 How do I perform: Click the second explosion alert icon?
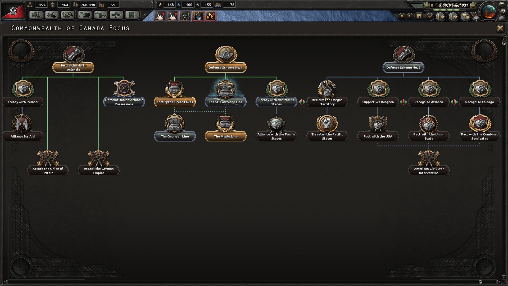(x=173, y=16)
